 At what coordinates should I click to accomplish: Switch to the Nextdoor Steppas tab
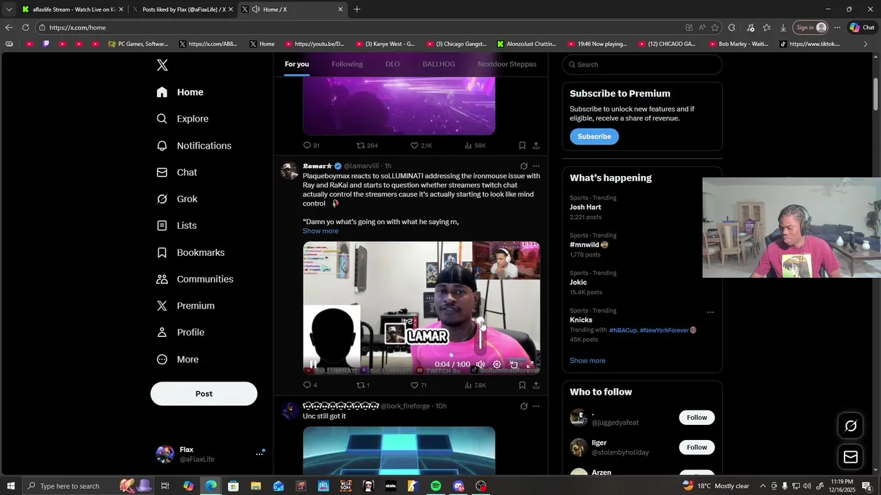[x=507, y=64]
